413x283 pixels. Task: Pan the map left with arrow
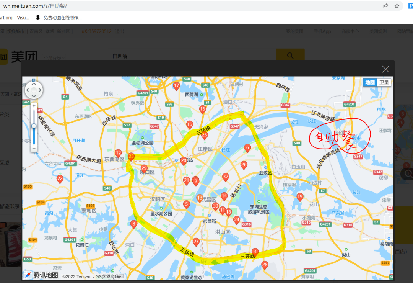click(x=28, y=90)
